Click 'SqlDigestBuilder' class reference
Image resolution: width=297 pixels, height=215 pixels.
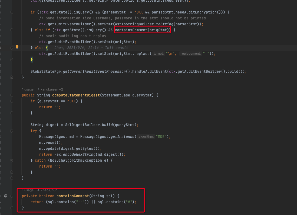(x=82, y=125)
